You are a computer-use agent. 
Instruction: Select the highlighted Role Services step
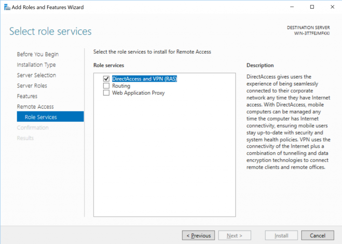50,117
